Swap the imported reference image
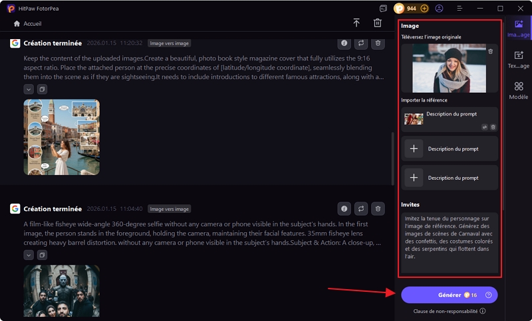The image size is (532, 321). [485, 127]
